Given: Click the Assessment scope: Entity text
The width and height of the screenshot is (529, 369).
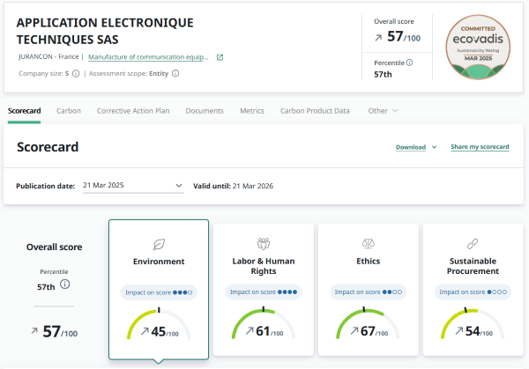Looking at the screenshot, I should 129,73.
